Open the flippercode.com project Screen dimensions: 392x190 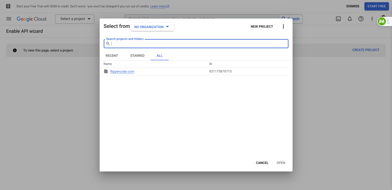click(122, 71)
